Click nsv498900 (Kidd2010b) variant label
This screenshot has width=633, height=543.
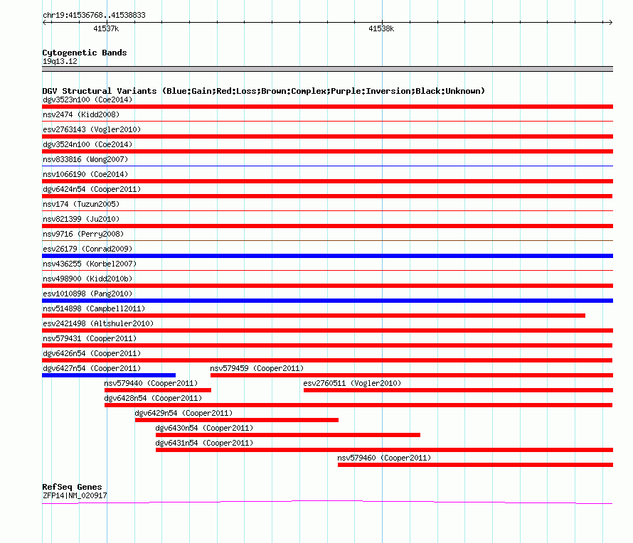coord(87,279)
